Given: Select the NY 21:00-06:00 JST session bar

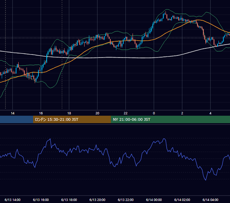Looking at the screenshot, I should (170, 119).
